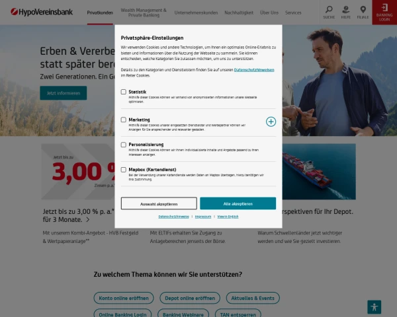Open the Privatkunden menu tab
This screenshot has height=317, width=397.
click(100, 13)
